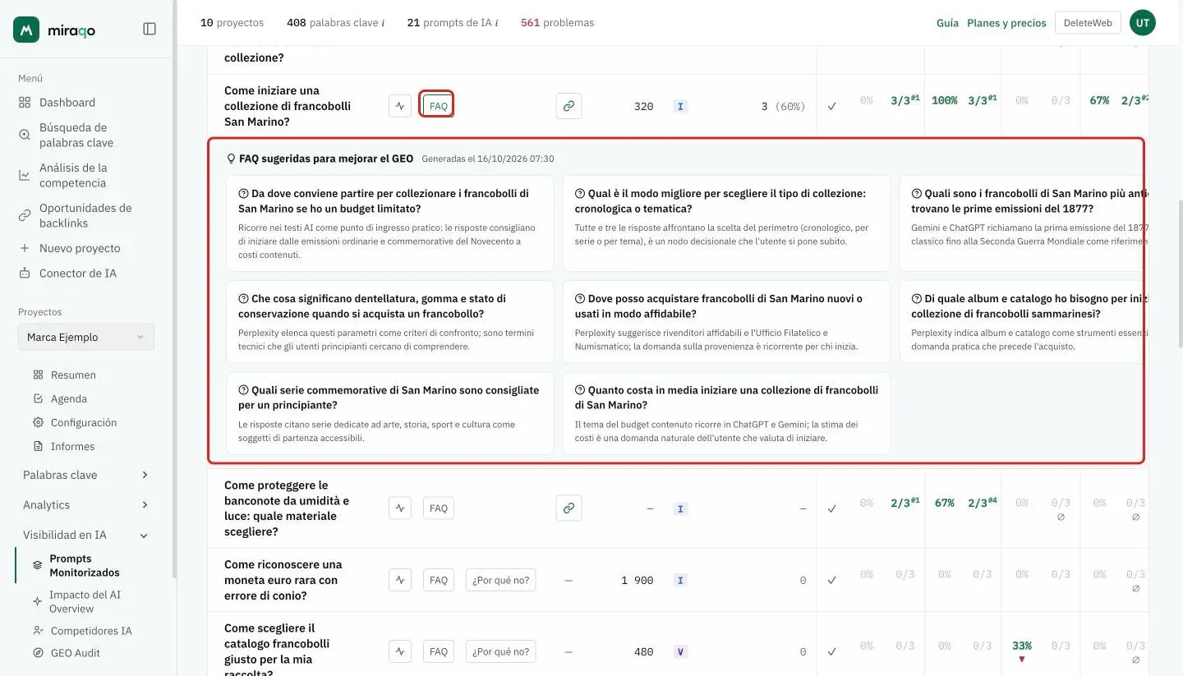Open activity chart for San Marino collezione prompt
1183x676 pixels.
[x=400, y=106]
